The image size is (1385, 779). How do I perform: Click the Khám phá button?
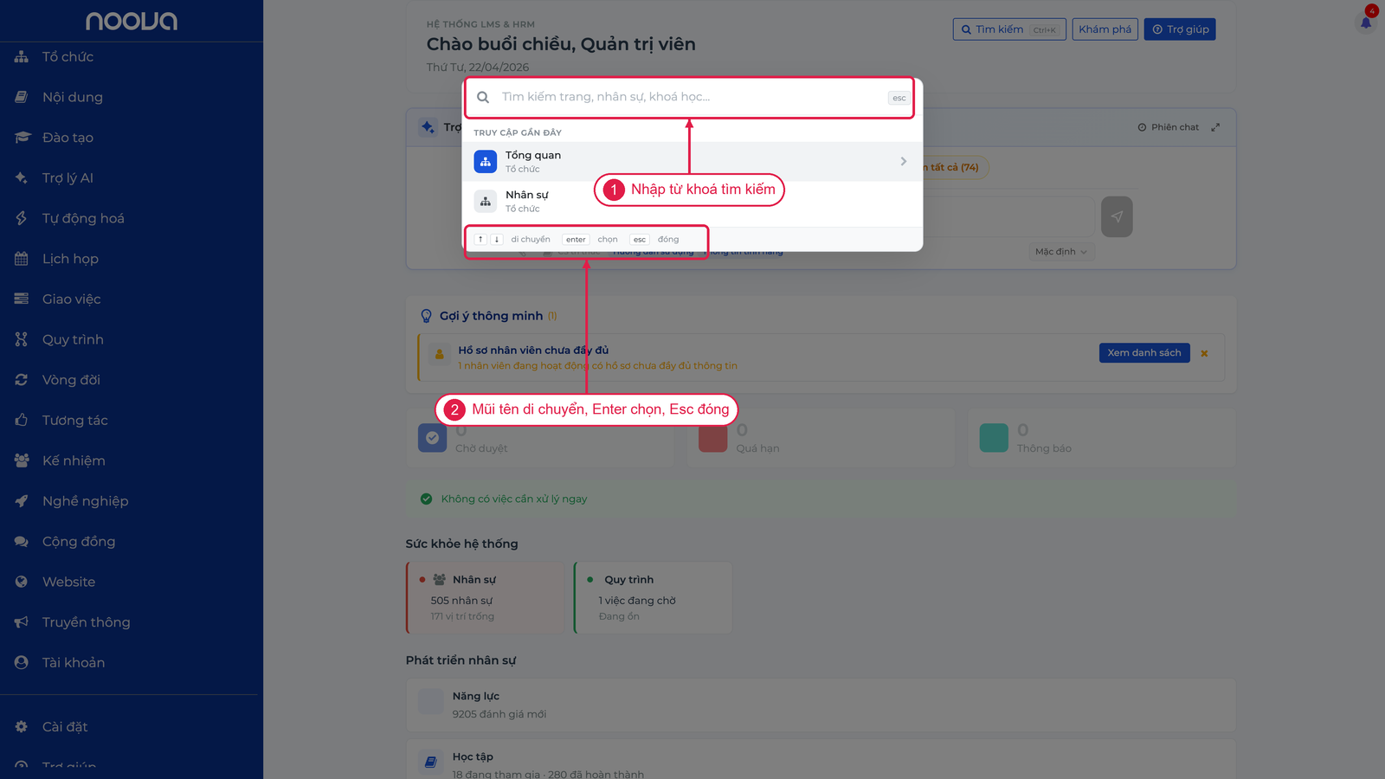1105,29
